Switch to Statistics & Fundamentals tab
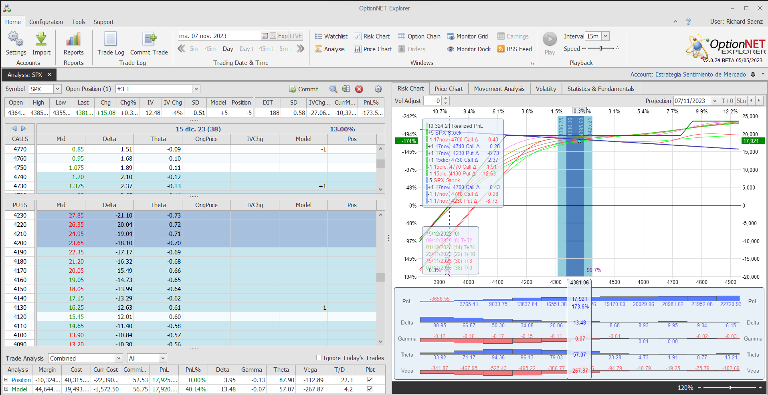768x395 pixels. (600, 89)
